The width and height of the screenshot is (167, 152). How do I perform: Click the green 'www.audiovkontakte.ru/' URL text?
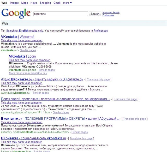[x=16, y=93]
